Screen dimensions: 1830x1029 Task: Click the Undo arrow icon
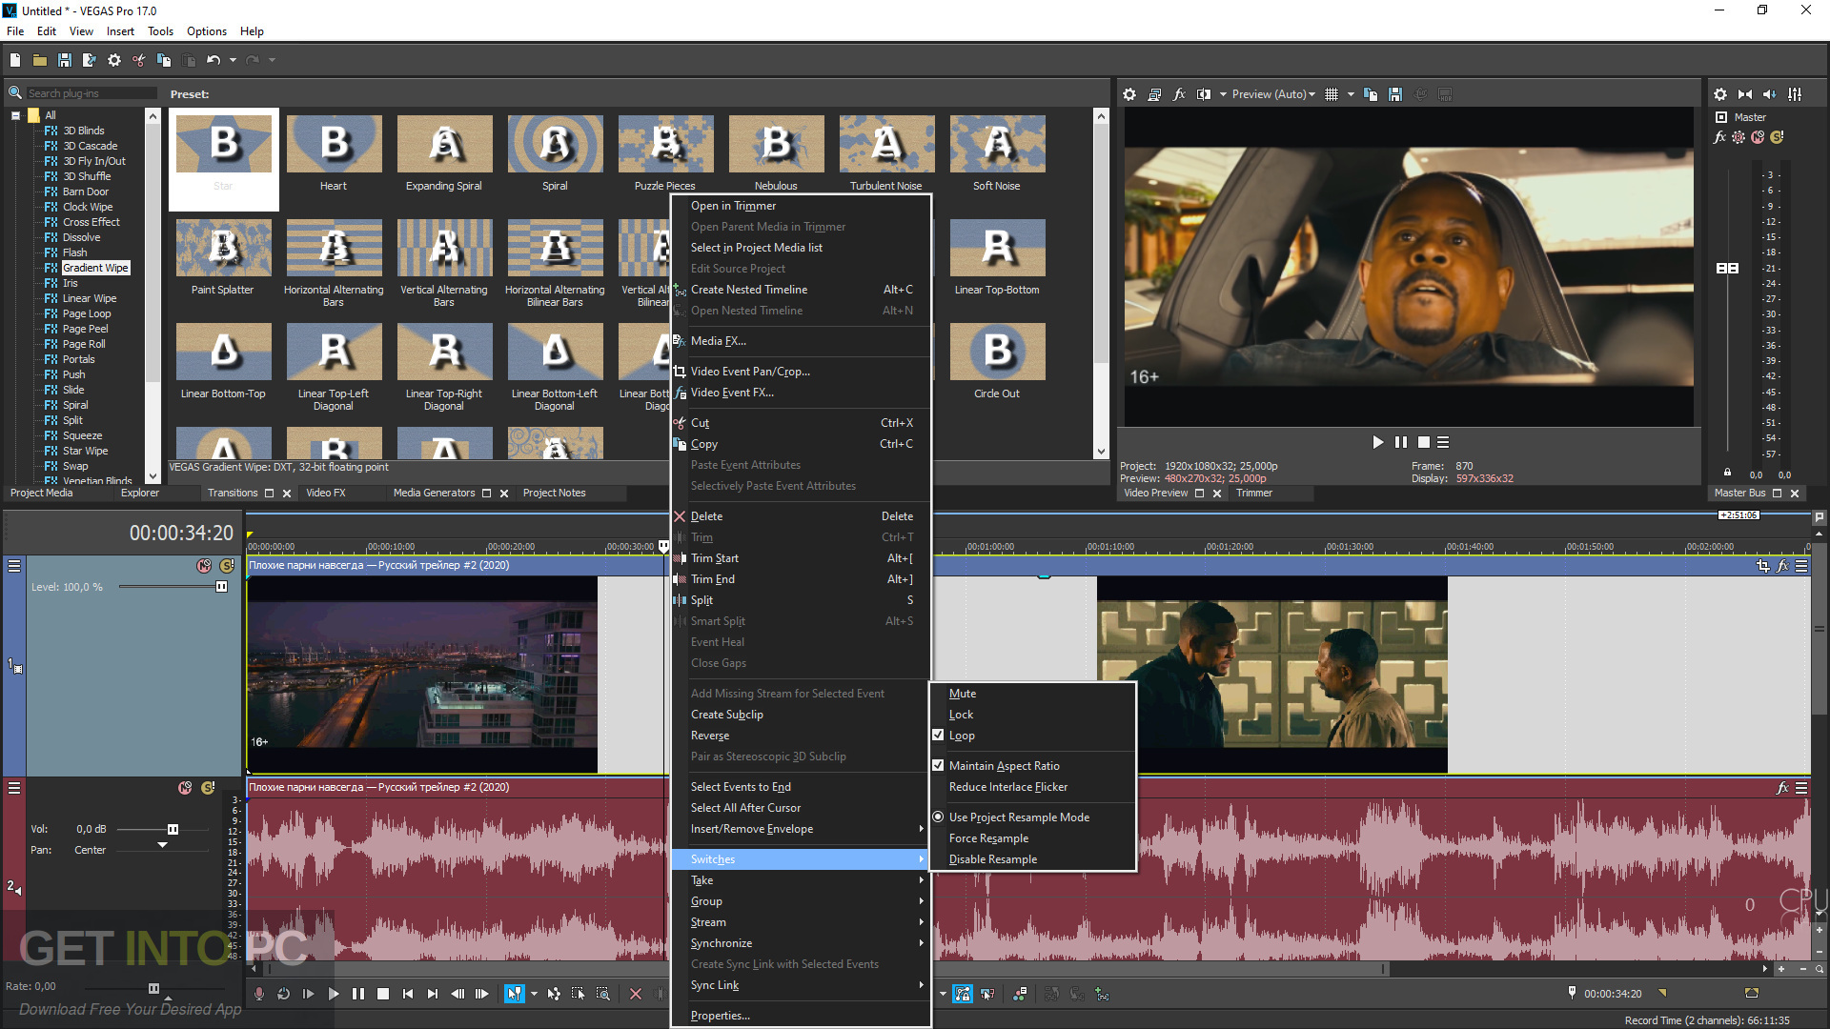213,60
